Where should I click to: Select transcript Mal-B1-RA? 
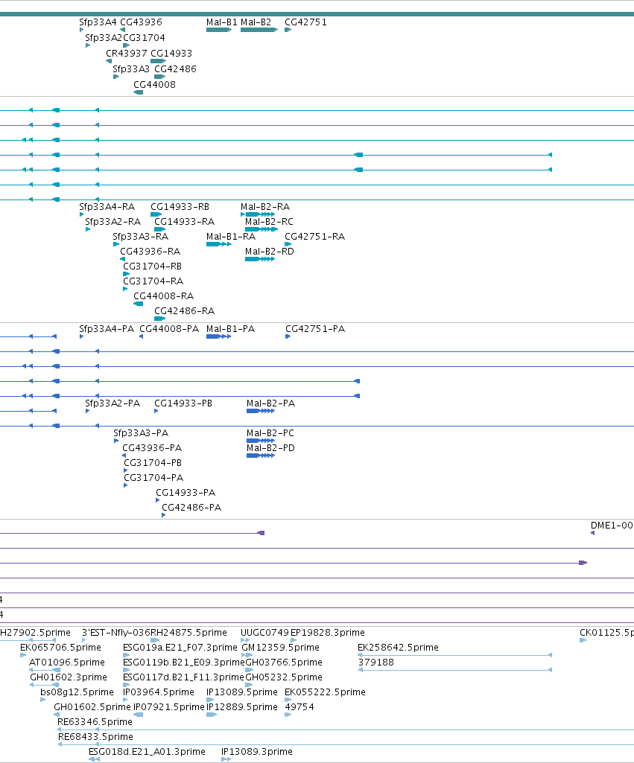click(231, 237)
